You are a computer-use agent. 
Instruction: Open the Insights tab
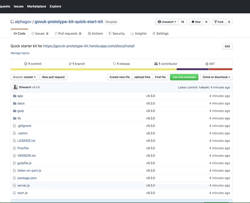pyautogui.click(x=139, y=34)
